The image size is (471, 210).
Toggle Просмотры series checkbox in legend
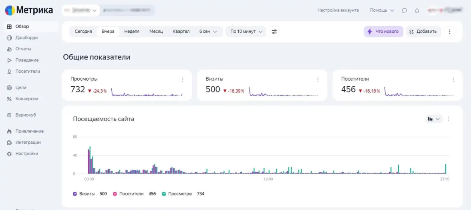coord(164,194)
